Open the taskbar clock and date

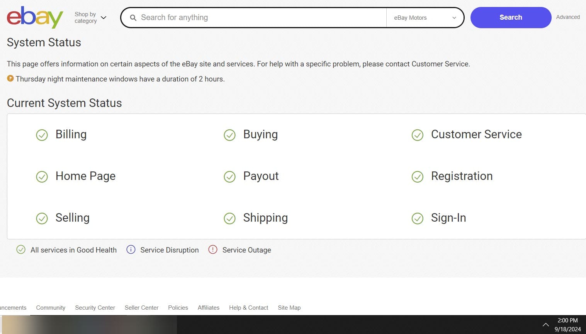coord(567,325)
